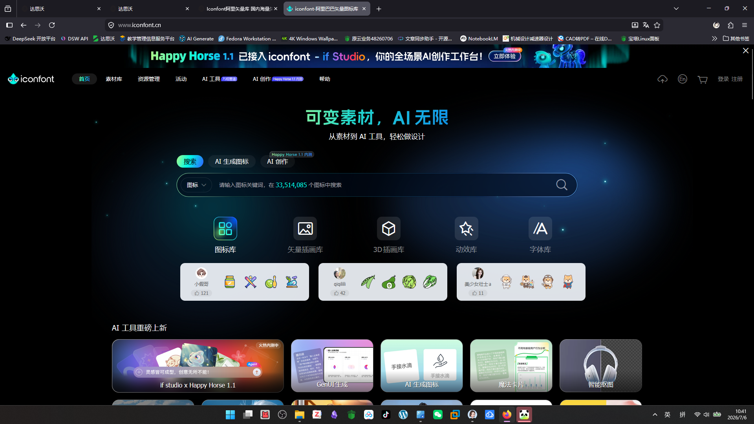Click the magnifier search icon in search bar
754x424 pixels.
click(562, 185)
